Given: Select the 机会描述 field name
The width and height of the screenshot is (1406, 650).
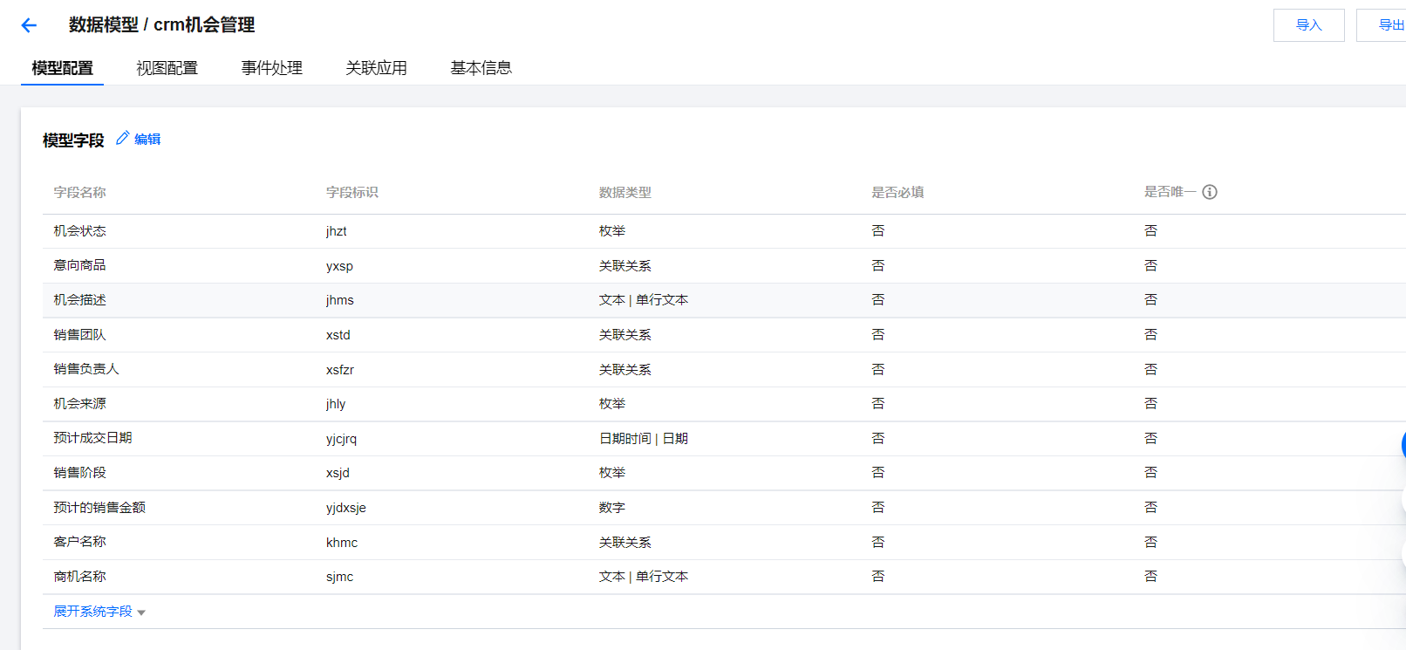Looking at the screenshot, I should tap(79, 300).
